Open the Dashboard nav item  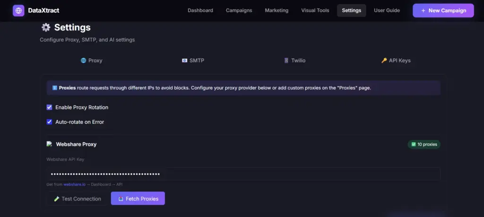pyautogui.click(x=200, y=10)
